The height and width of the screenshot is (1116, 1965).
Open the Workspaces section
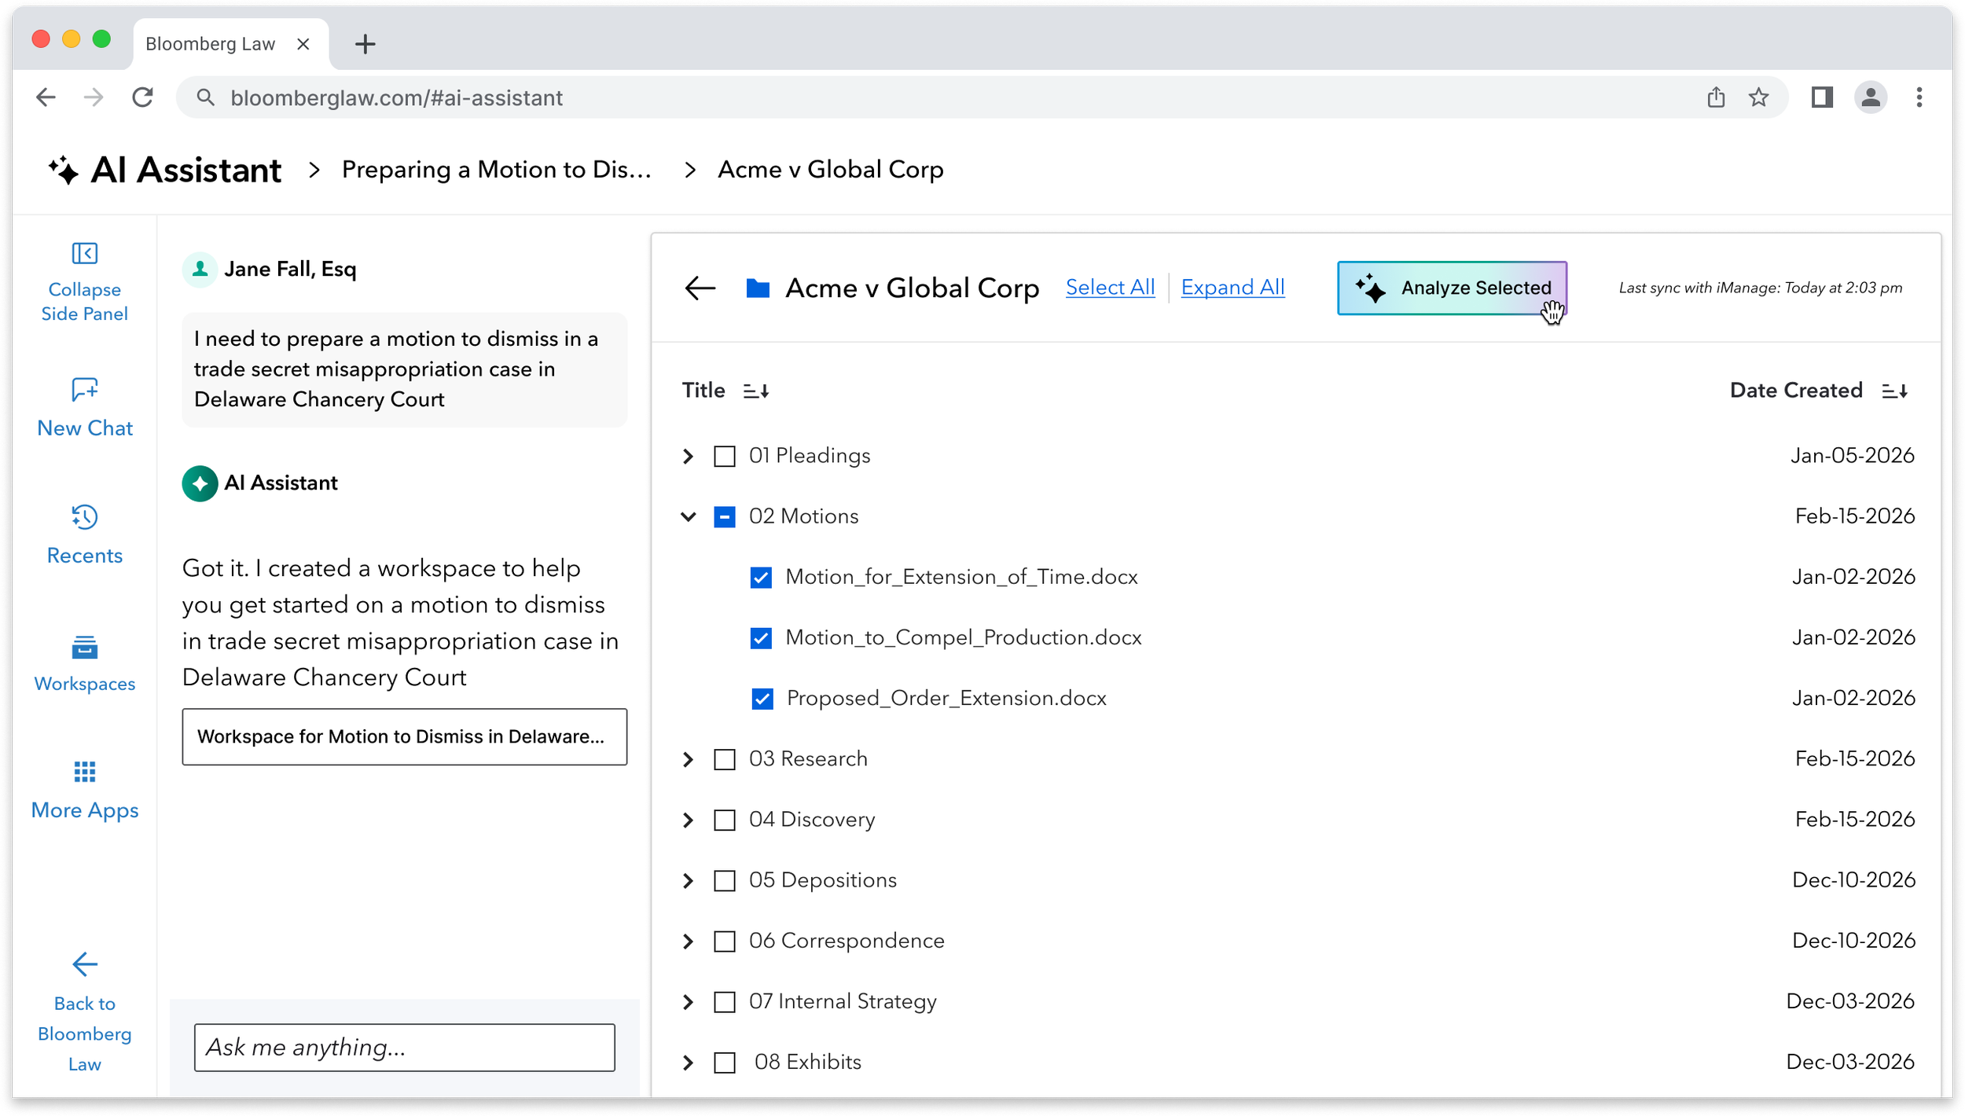83,664
